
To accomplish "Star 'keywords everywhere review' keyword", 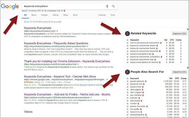I will 128,46.
